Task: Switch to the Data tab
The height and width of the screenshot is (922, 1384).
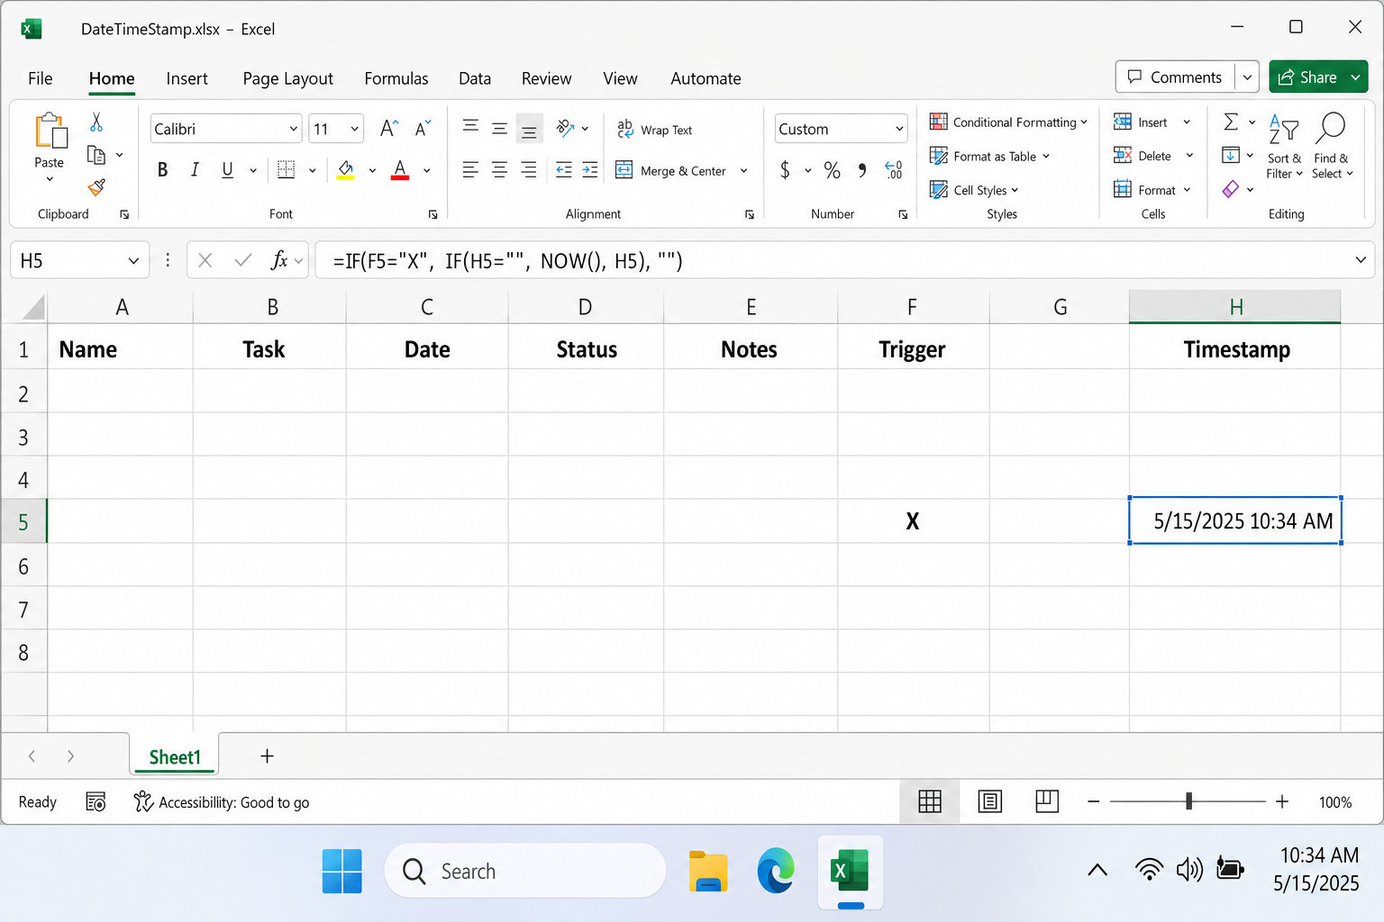Action: pyautogui.click(x=475, y=78)
